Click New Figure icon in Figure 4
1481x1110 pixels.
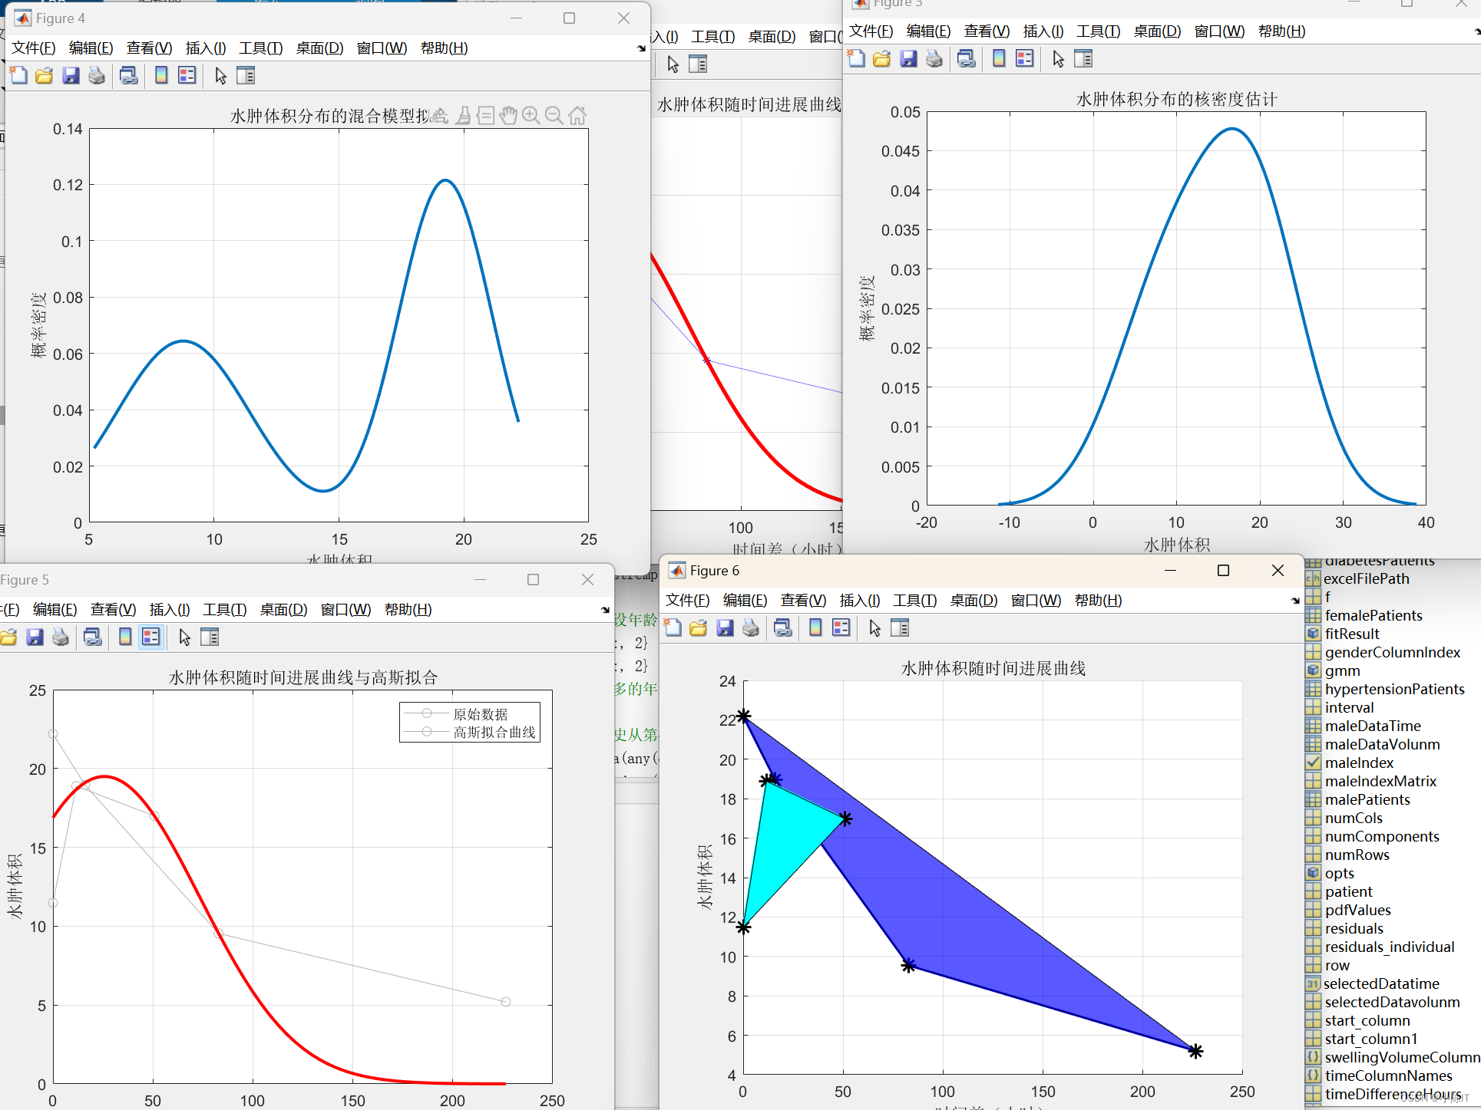coord(18,75)
